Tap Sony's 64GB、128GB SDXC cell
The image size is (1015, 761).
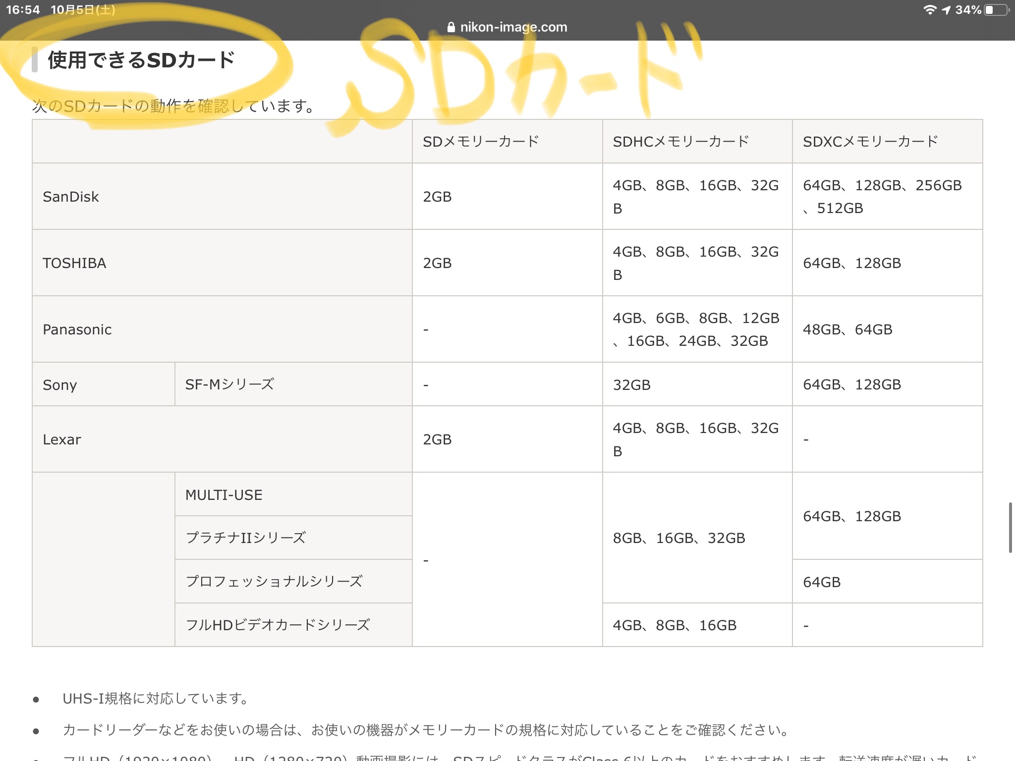[888, 384]
